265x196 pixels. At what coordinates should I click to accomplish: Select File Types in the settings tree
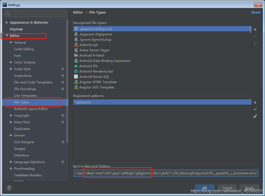tap(22, 102)
